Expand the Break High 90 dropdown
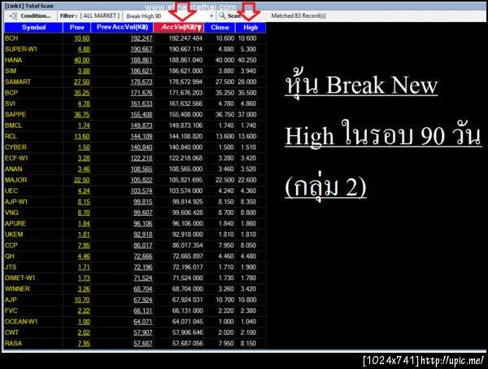The width and height of the screenshot is (488, 369). 211,16
